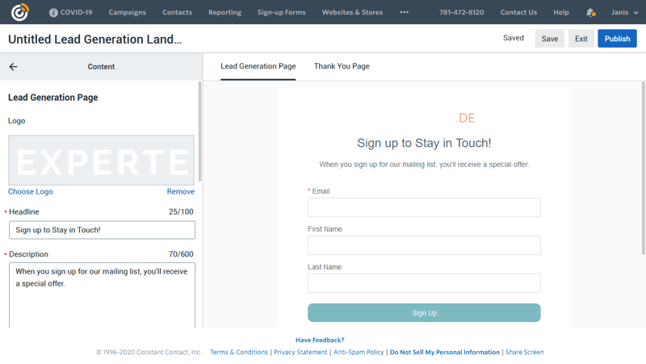Image resolution: width=646 pixels, height=364 pixels.
Task: Click the left panel scrollbar
Action: click(200, 132)
